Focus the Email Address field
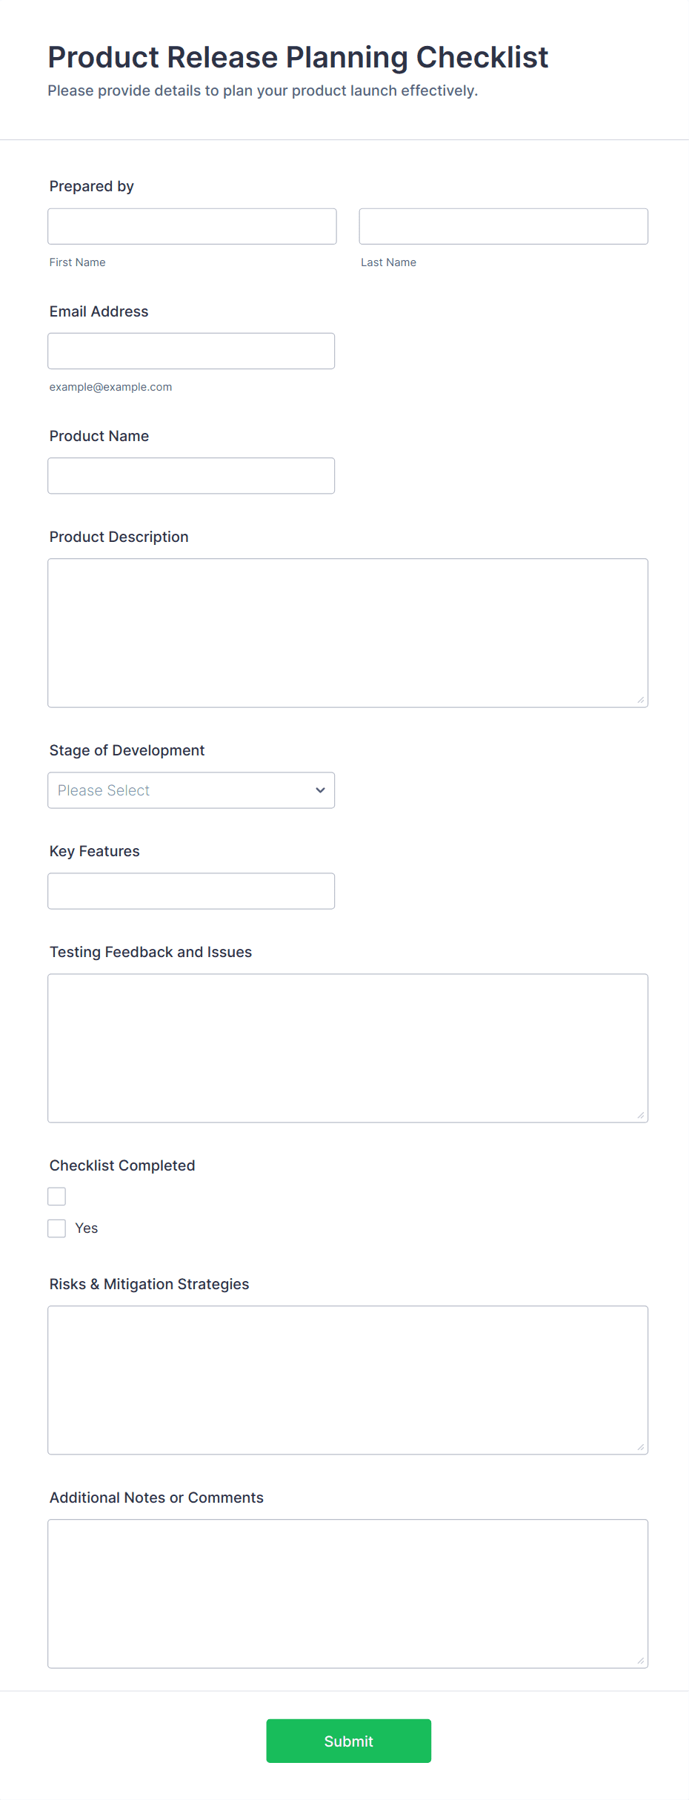 pos(191,351)
